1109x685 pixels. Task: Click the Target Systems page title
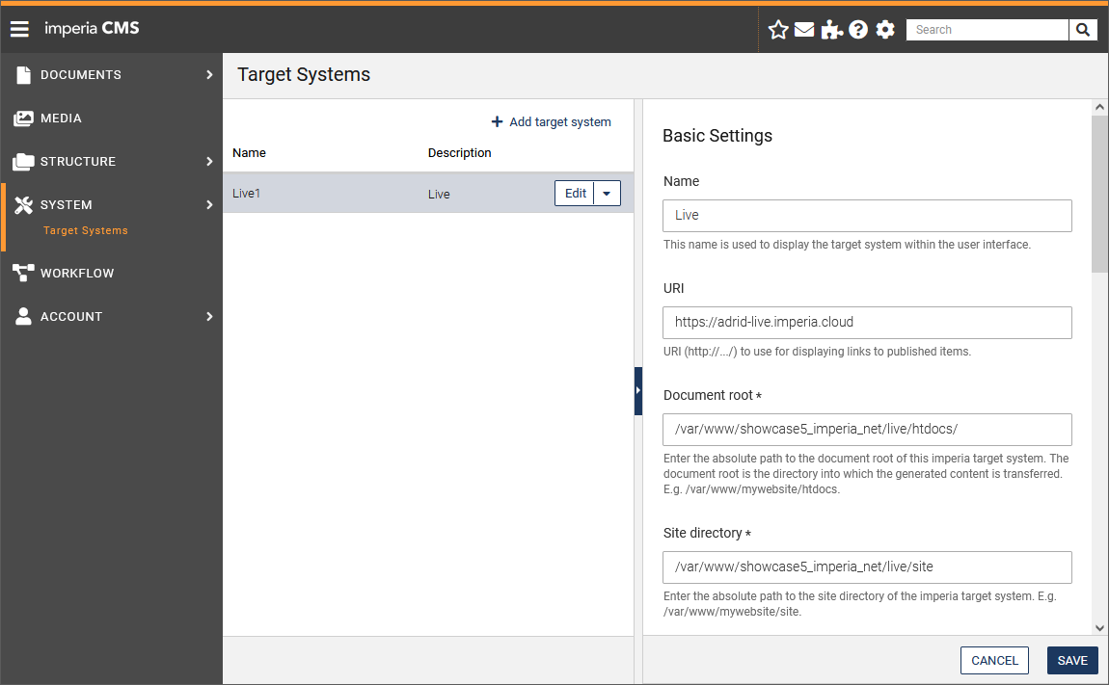point(304,74)
